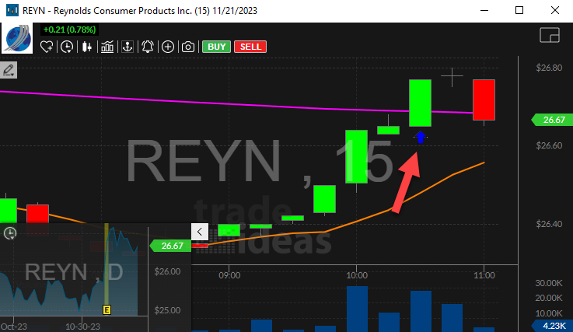Click the plus circle icon in the toolbar
Viewport: 573px width, 332px height.
coord(168,47)
